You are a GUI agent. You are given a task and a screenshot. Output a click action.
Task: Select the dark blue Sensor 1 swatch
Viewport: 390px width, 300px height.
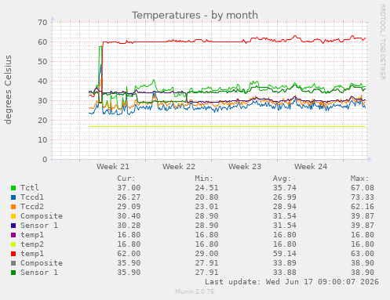13,226
